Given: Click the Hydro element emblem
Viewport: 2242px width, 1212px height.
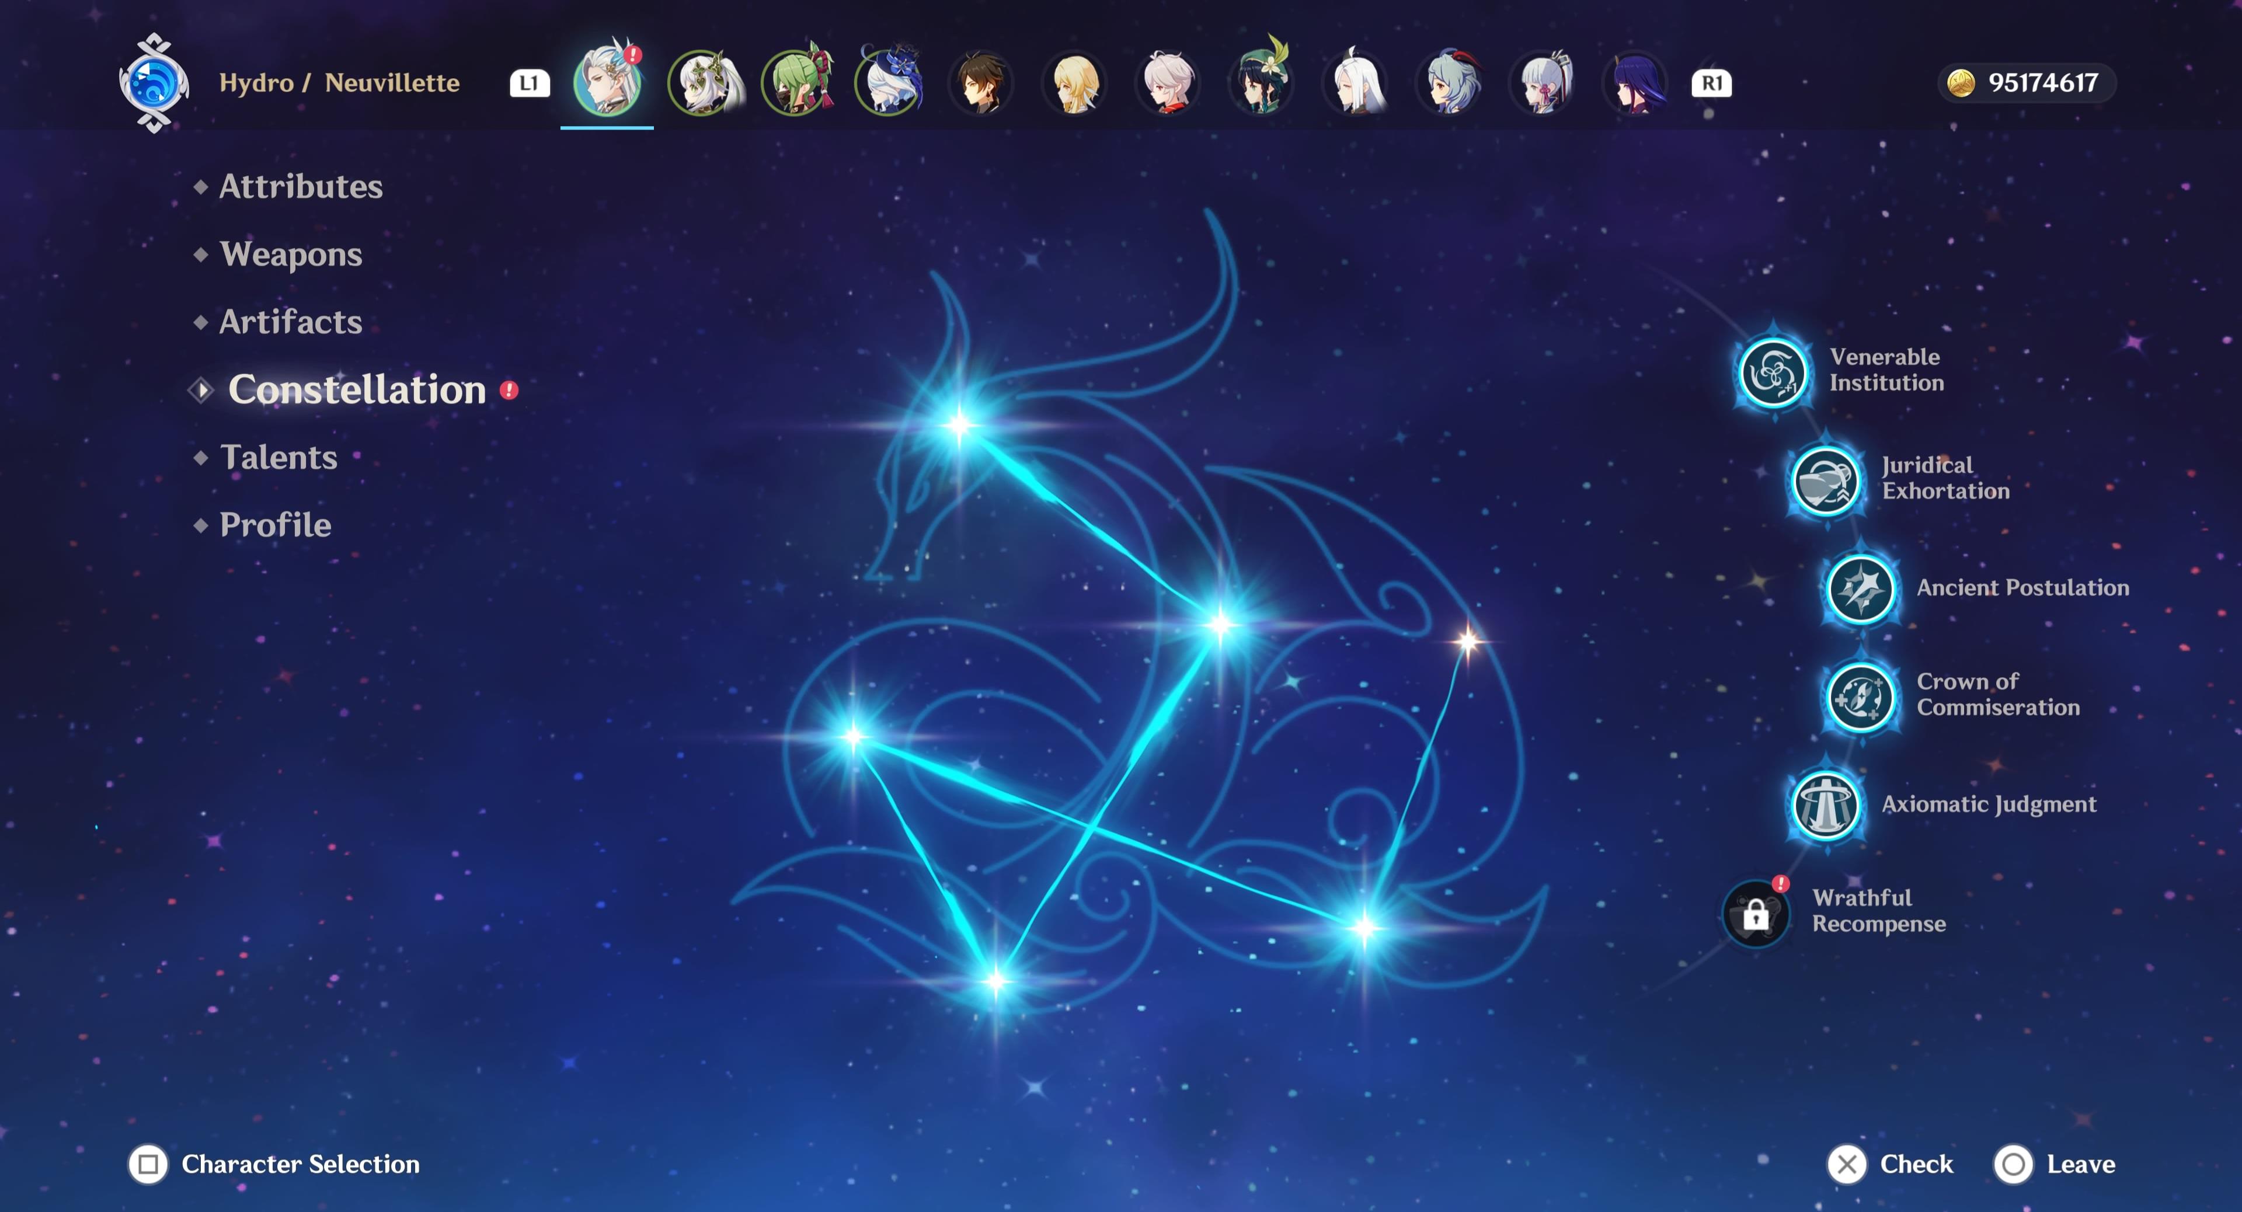Looking at the screenshot, I should click(x=154, y=83).
